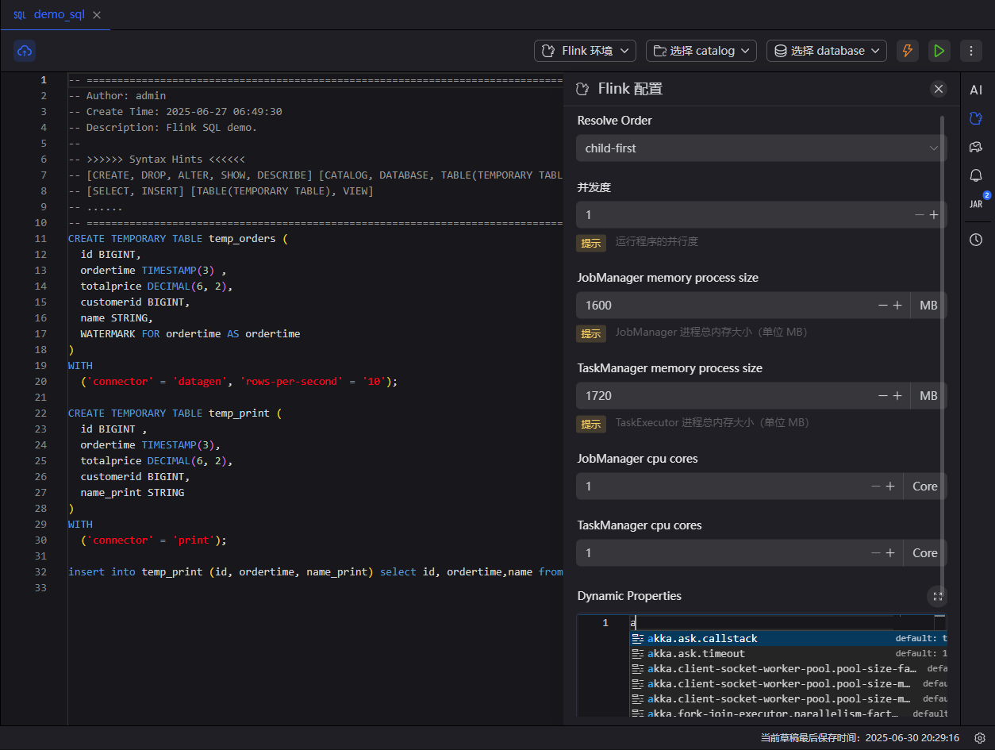Click the orange lightning validate icon
Image resolution: width=995 pixels, height=750 pixels.
(x=908, y=51)
